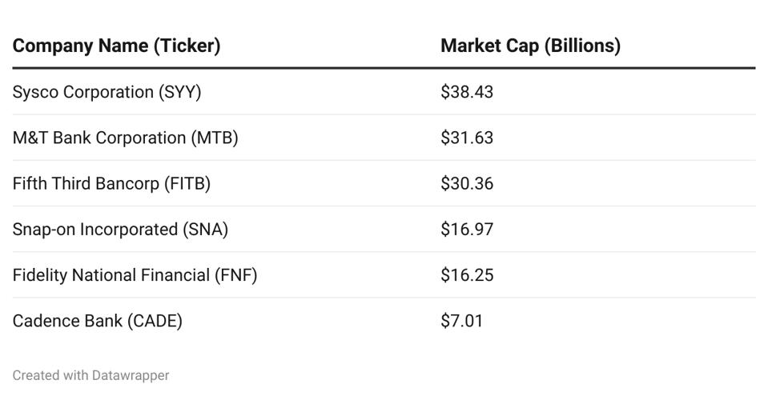The height and width of the screenshot is (396, 768).
Task: Select the Sysco Corporation (SYY) cell
Action: coord(107,92)
